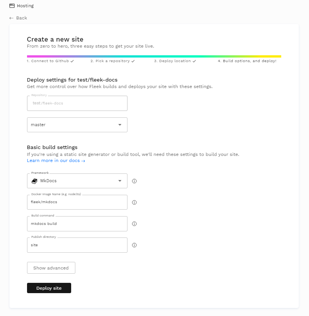The image size is (309, 316).
Task: Click the Docker Image Name input field
Action: (77, 202)
